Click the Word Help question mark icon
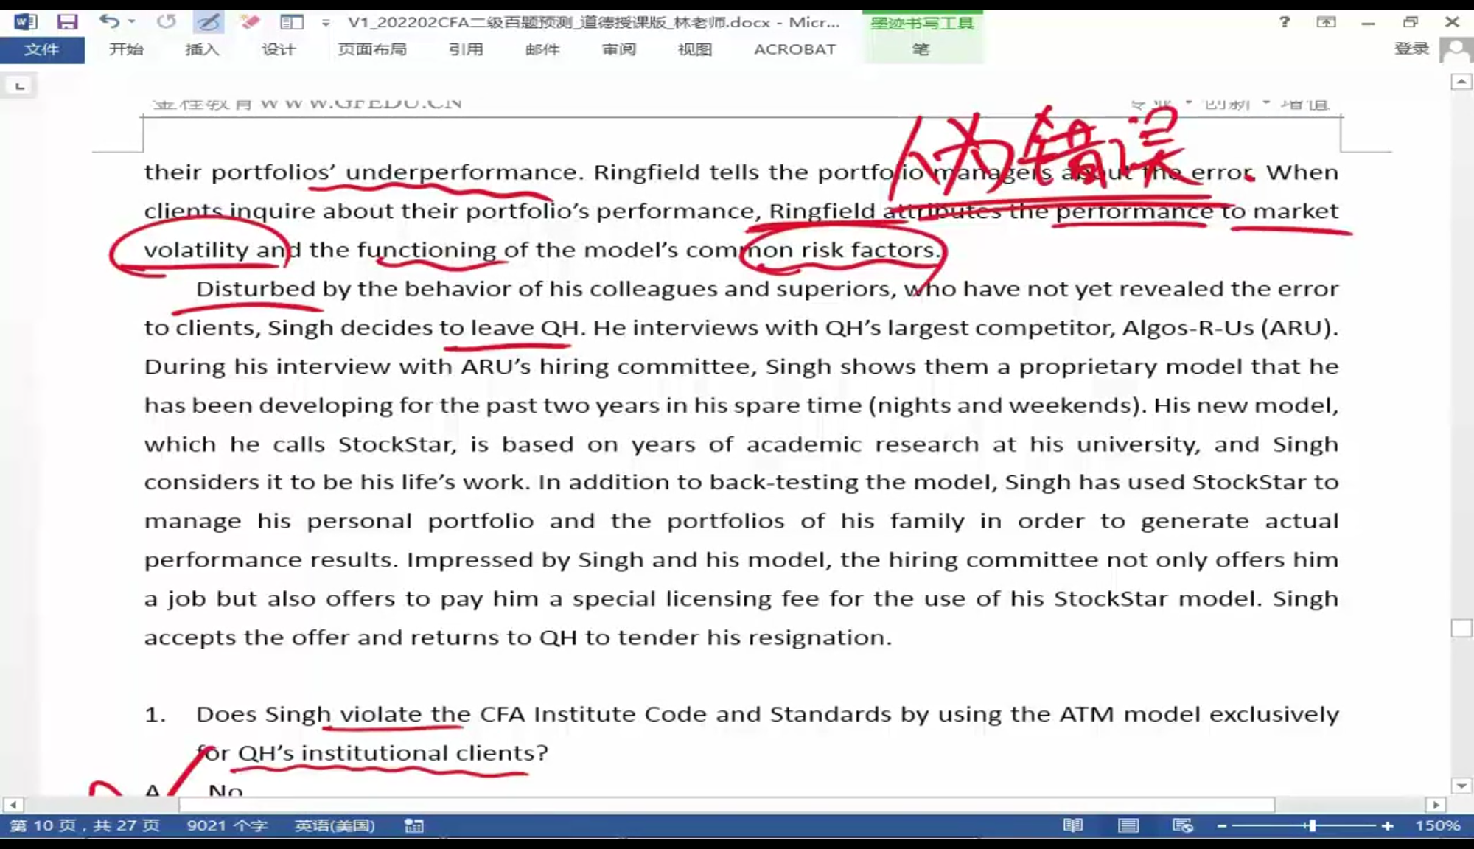The width and height of the screenshot is (1474, 849). click(x=1285, y=22)
